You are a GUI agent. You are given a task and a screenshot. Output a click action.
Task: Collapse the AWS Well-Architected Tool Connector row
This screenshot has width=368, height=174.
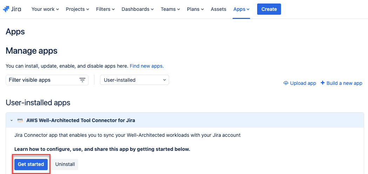[12, 120]
